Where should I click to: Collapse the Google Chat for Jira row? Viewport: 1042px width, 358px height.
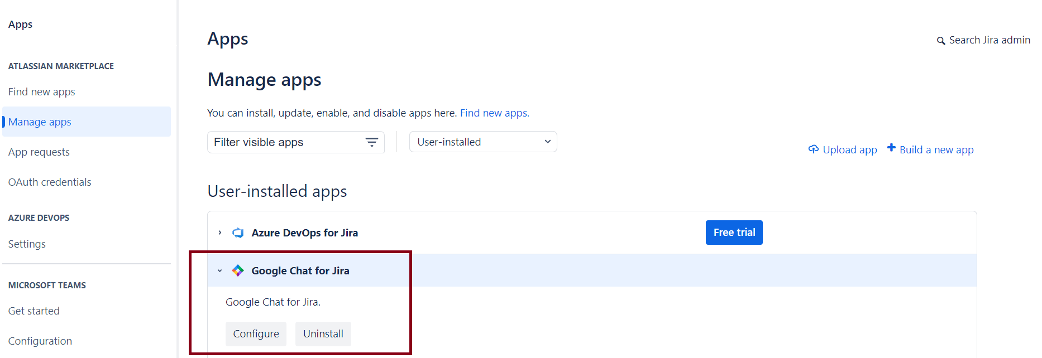pyautogui.click(x=220, y=270)
